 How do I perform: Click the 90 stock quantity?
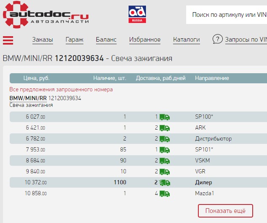click(x=123, y=160)
